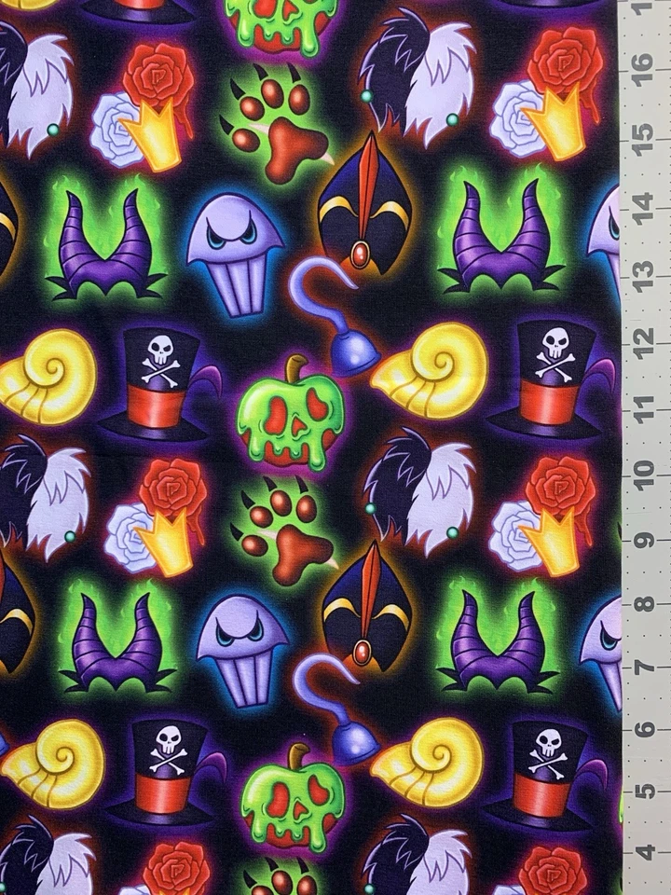
Task: Select the number 11 on the ruler
Action: click(643, 409)
